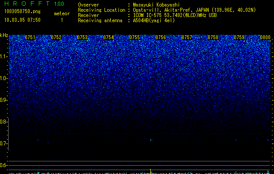The image size is (274, 174).
Task: Click the 0758 time marker
Action: (x=213, y=37)
